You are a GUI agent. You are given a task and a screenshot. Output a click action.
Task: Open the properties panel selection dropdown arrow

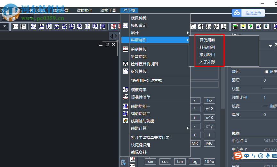[270, 46]
